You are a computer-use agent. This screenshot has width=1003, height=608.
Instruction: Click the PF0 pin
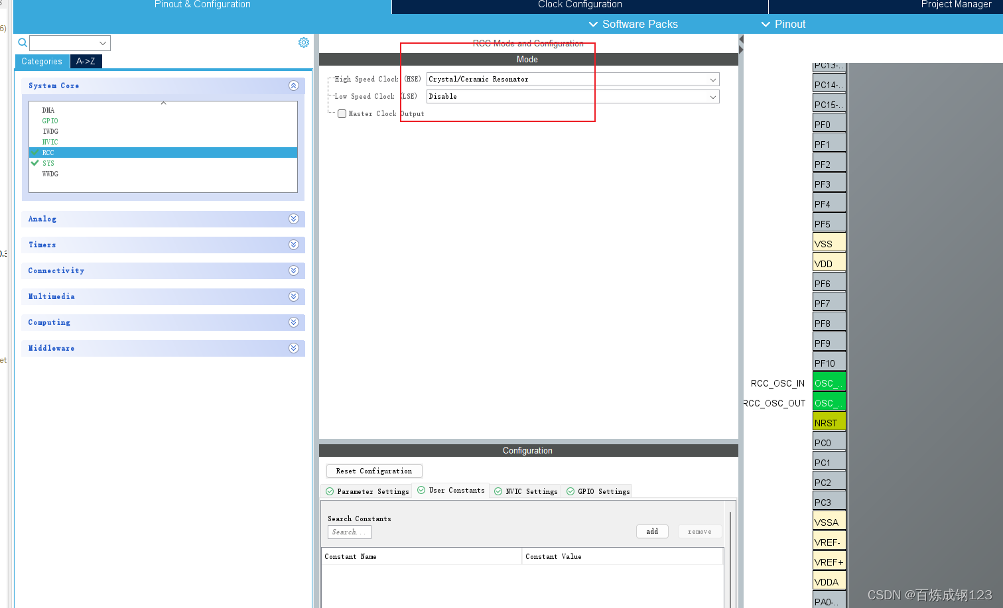click(829, 124)
